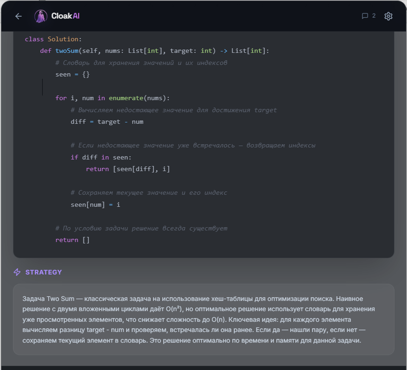Click the '# Словарь для хранения' comment line
Image resolution: width=407 pixels, height=370 pixels.
(x=141, y=63)
